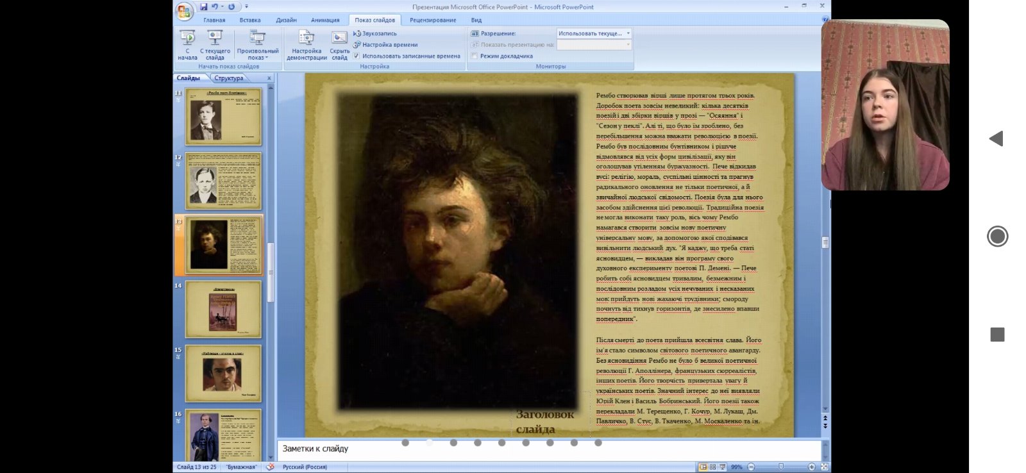Open the Разрешение resolution combo box
Image resolution: width=1026 pixels, height=473 pixels.
[x=594, y=33]
